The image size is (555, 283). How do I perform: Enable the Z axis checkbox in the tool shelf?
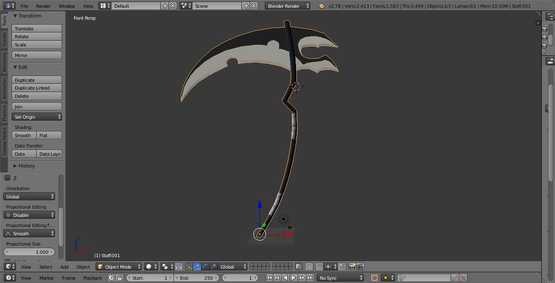tap(7, 177)
